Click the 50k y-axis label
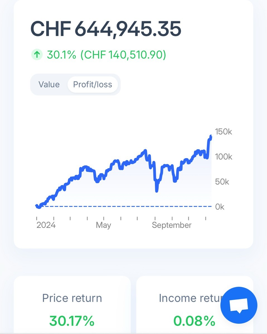 pos(222,182)
